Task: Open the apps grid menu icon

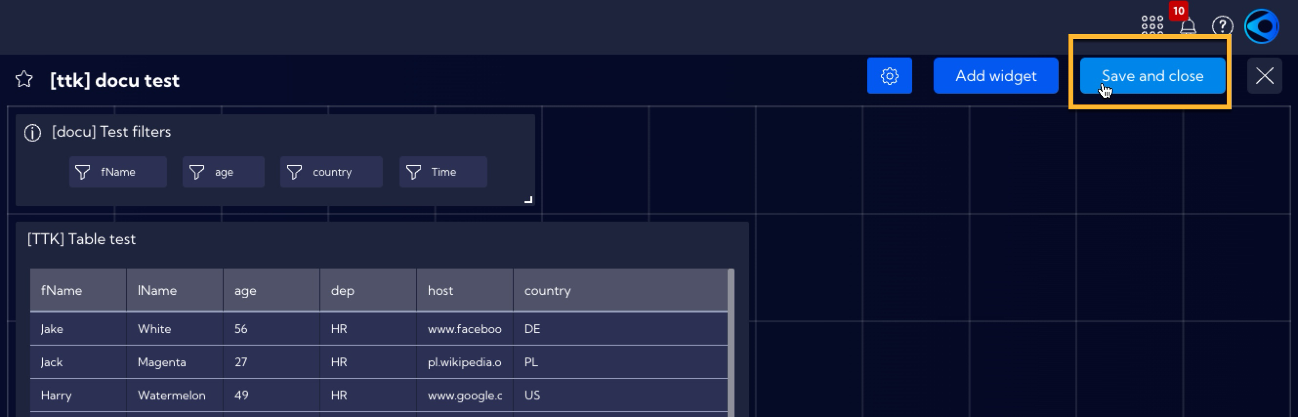Action: (x=1152, y=24)
